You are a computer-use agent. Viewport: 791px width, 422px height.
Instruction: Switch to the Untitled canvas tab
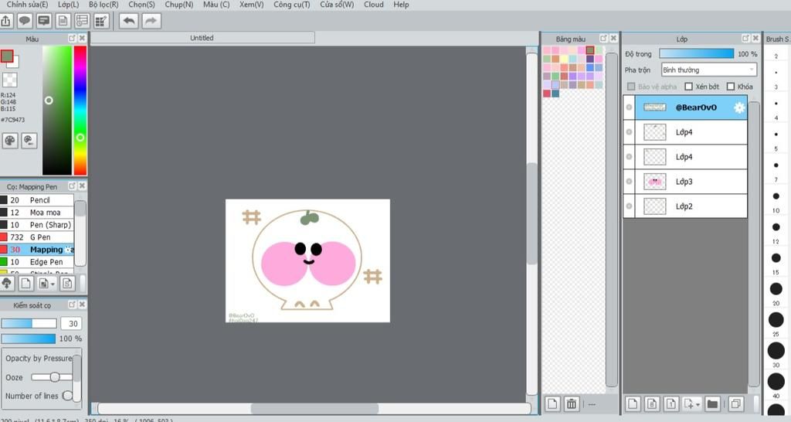click(x=202, y=38)
